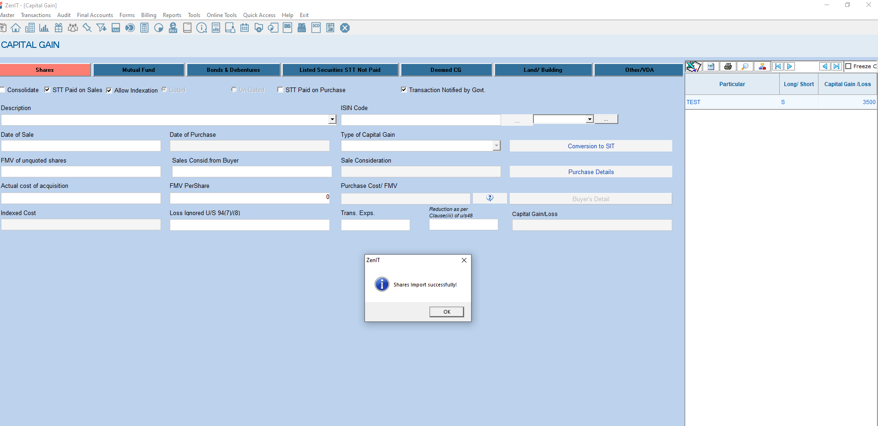This screenshot has height=426, width=878.
Task: Open the building icon in toolbar
Action: pos(30,28)
